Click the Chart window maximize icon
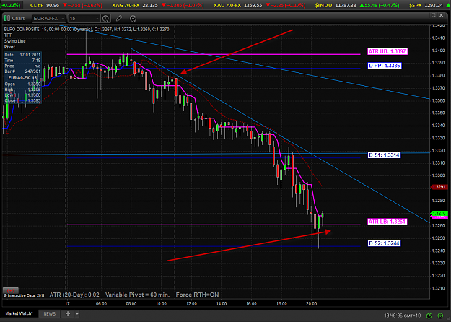Viewport: 451px width, 322px height. 434,15
